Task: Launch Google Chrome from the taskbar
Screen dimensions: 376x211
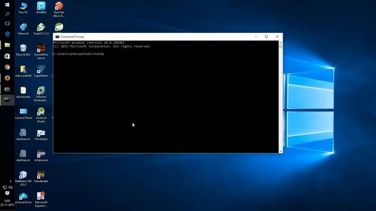Action: click(7, 67)
